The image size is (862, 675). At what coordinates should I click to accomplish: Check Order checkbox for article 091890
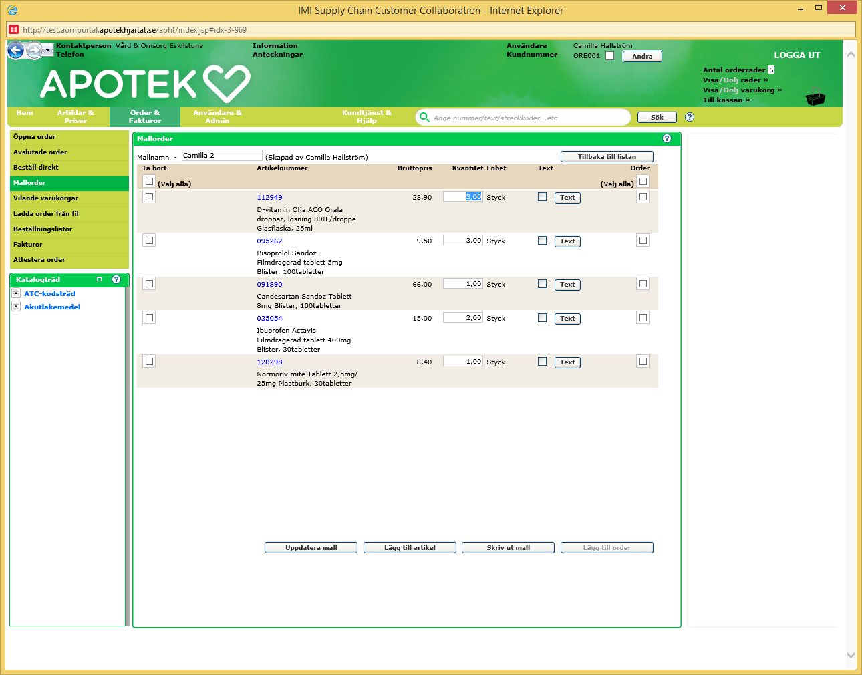[x=643, y=283]
